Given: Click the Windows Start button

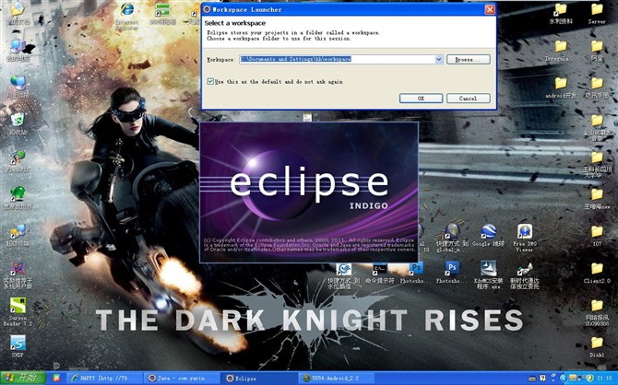Looking at the screenshot, I should pyautogui.click(x=23, y=378).
